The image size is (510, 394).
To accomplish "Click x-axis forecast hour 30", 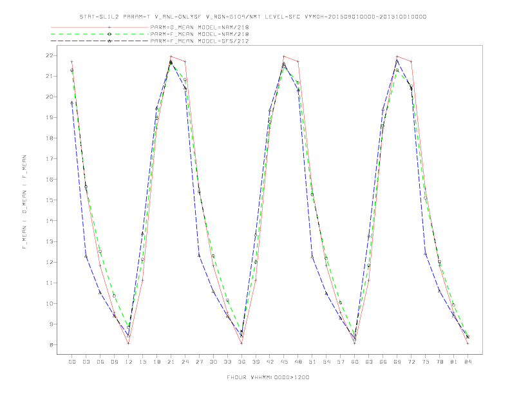I will 213,362.
